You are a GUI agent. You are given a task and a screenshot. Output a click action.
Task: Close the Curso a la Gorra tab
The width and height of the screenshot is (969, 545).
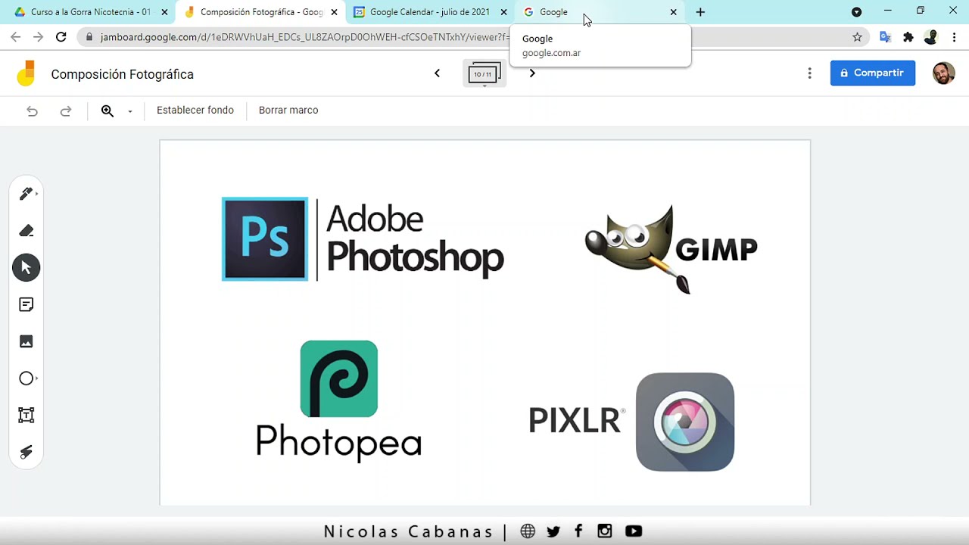coord(164,12)
